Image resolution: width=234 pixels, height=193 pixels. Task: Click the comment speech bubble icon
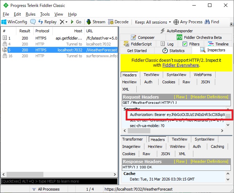tap(33, 22)
